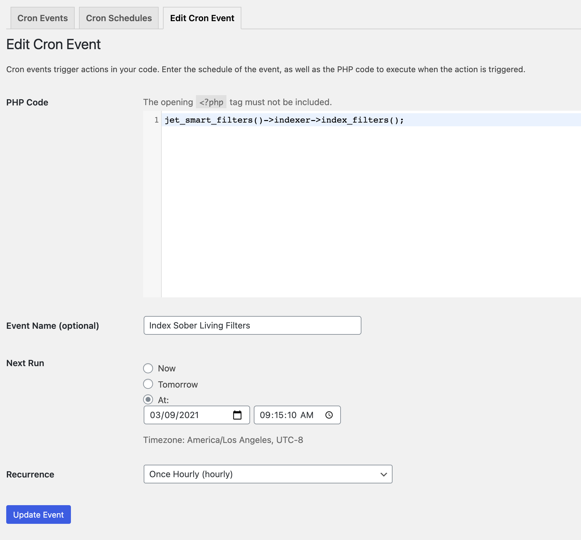Click the Update Event button

tap(38, 514)
